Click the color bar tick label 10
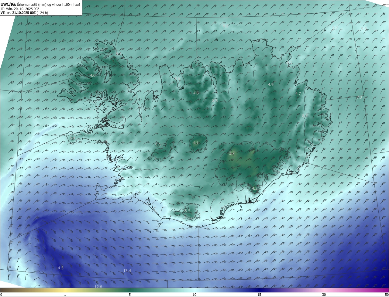Viewport: 389px width, 297px height. click(194, 295)
